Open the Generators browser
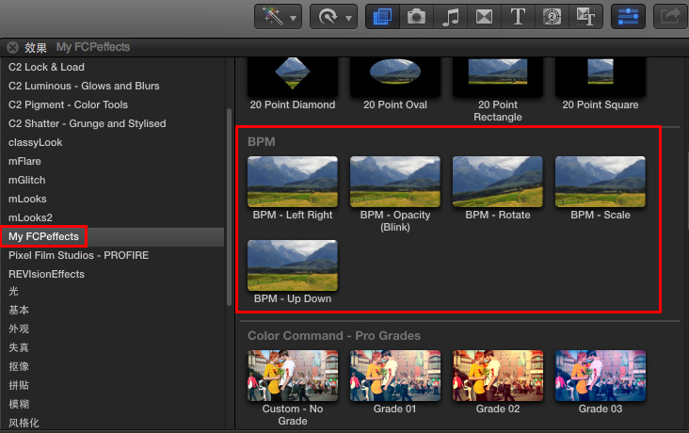The height and width of the screenshot is (433, 689). click(x=552, y=17)
